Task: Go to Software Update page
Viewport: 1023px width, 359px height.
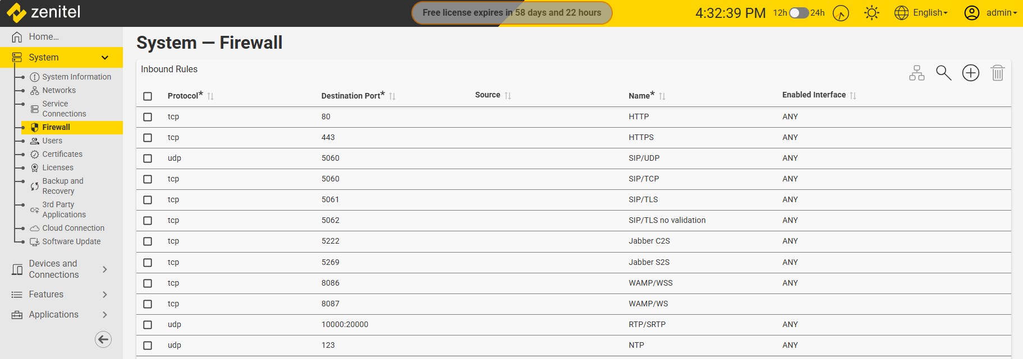Action: point(71,241)
